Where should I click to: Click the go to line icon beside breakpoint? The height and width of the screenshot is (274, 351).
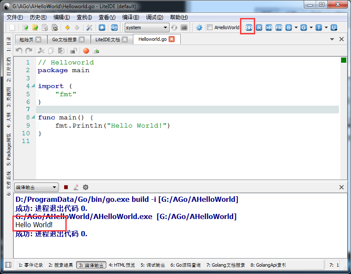coord(96,51)
